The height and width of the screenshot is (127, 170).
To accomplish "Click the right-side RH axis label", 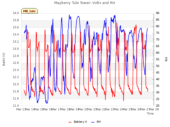I will tap(166, 59).
